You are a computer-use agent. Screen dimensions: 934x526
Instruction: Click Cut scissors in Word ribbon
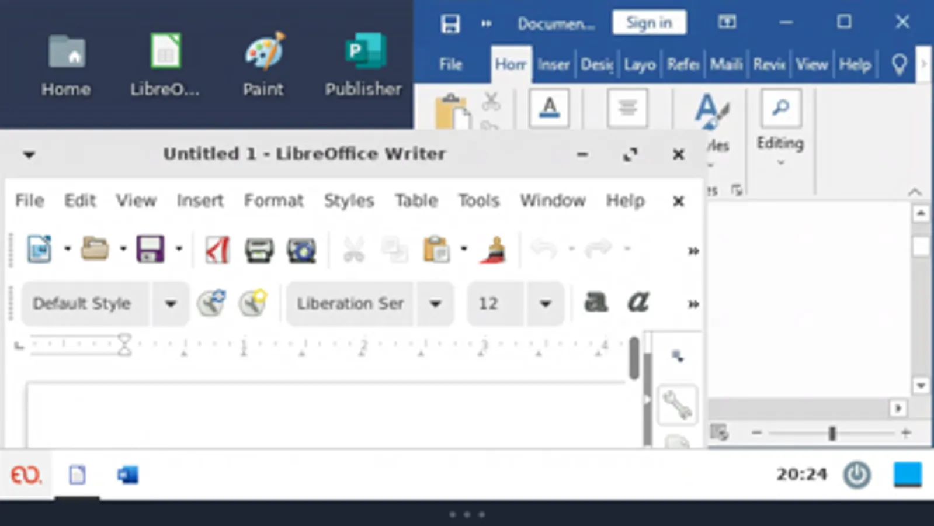click(491, 101)
